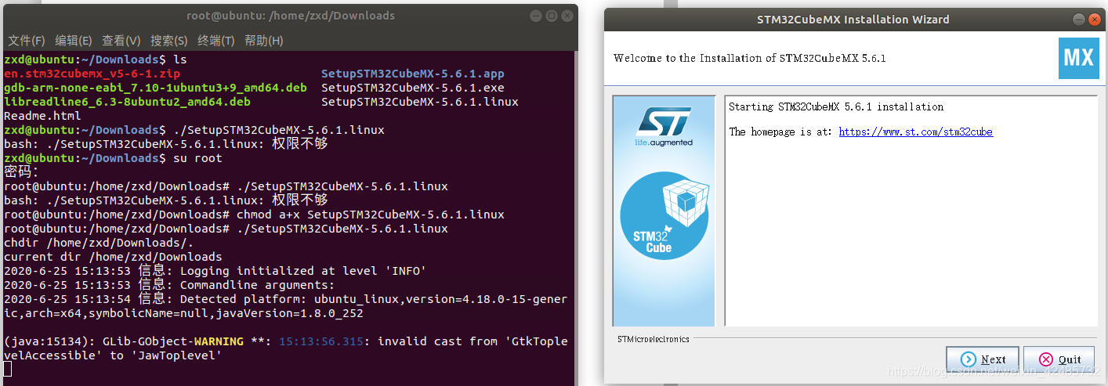Click SetupSTM32CubeMX-5.6.1.app in listing
Viewport: 1108px width, 386px height.
click(413, 74)
